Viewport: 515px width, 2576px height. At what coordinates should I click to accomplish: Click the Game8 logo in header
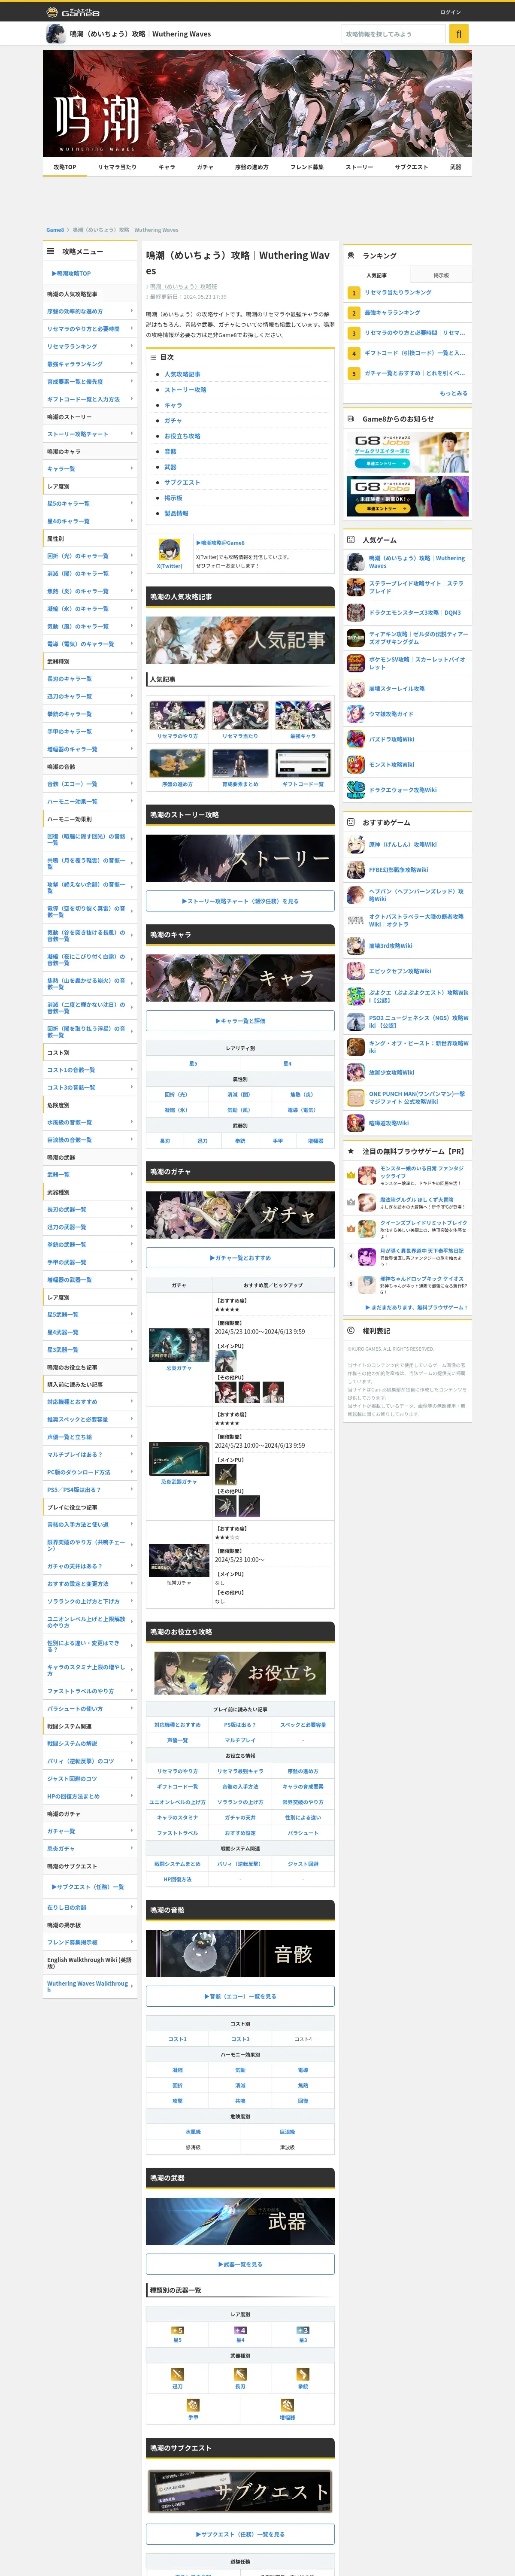click(x=74, y=12)
